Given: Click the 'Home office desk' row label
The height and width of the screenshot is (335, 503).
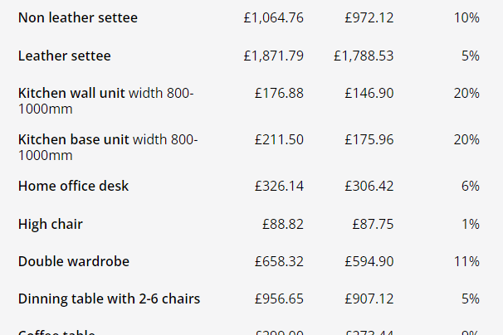Looking at the screenshot, I should click(x=73, y=186).
